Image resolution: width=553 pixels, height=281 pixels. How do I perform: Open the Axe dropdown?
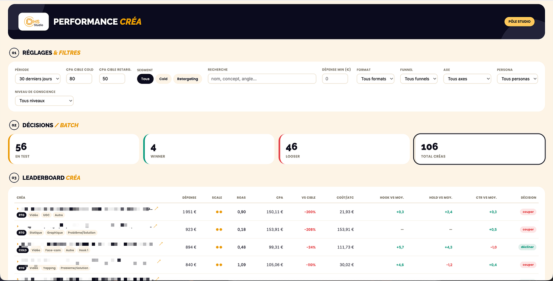click(x=467, y=79)
